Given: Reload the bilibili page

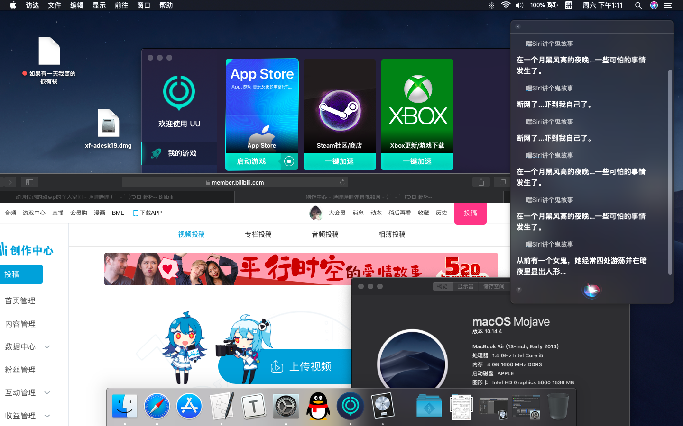Looking at the screenshot, I should click(x=342, y=182).
